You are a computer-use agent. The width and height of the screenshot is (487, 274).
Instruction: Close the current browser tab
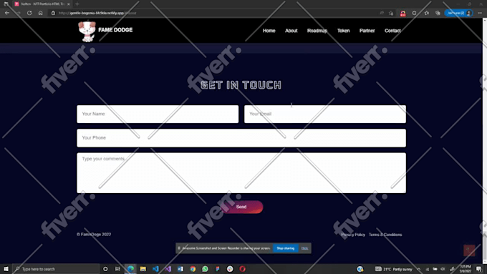pos(68,4)
